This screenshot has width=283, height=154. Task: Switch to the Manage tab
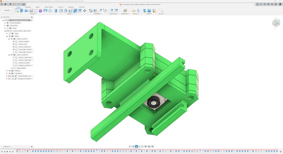tap(71, 7)
